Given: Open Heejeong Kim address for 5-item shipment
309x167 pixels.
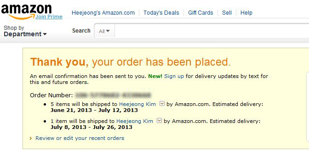Looking at the screenshot, I should point(137,104).
